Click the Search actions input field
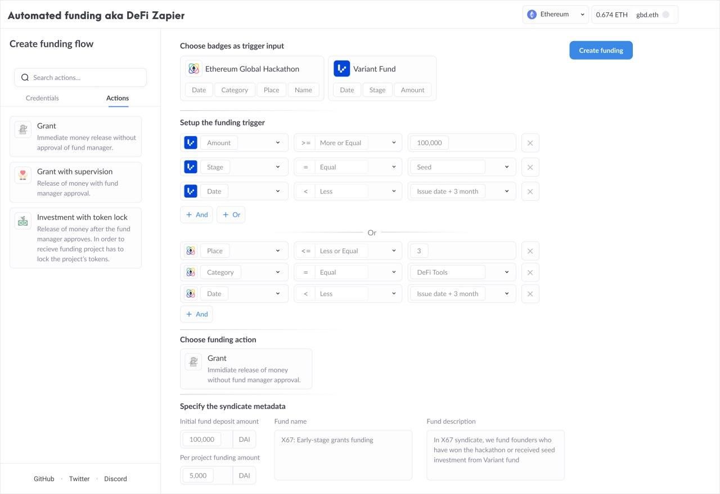720x494 pixels. click(80, 78)
